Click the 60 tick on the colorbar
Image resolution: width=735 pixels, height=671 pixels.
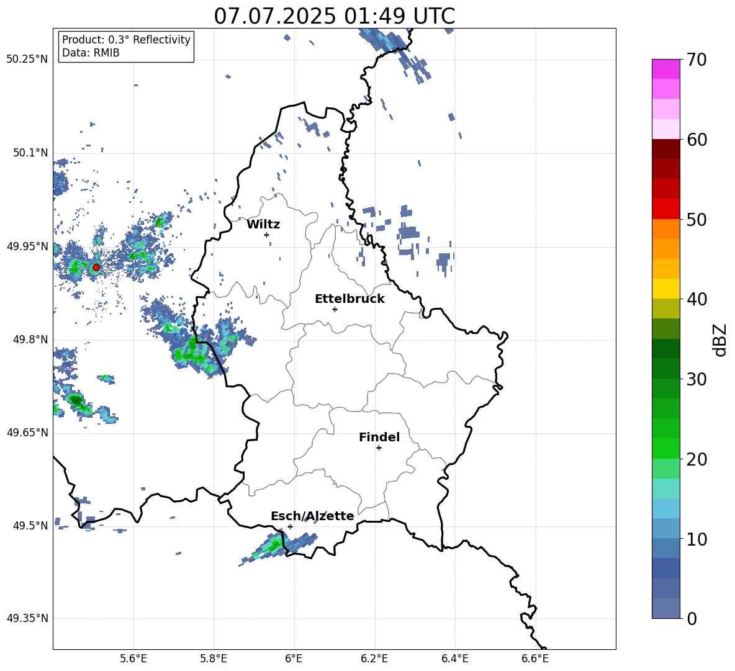(x=697, y=140)
